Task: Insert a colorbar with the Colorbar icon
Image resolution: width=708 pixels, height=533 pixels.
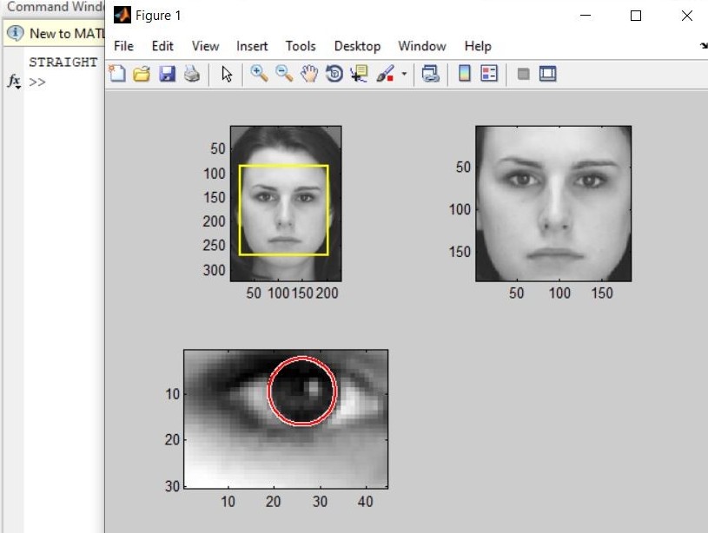Action: [x=466, y=75]
